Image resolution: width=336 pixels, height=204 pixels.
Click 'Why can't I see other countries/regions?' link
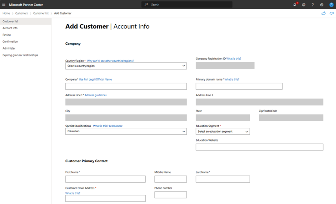tap(110, 61)
